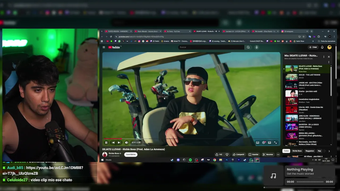This screenshot has width=340, height=191.
Task: Open Todos los marcadores bookmarks folder
Action: click(x=326, y=41)
